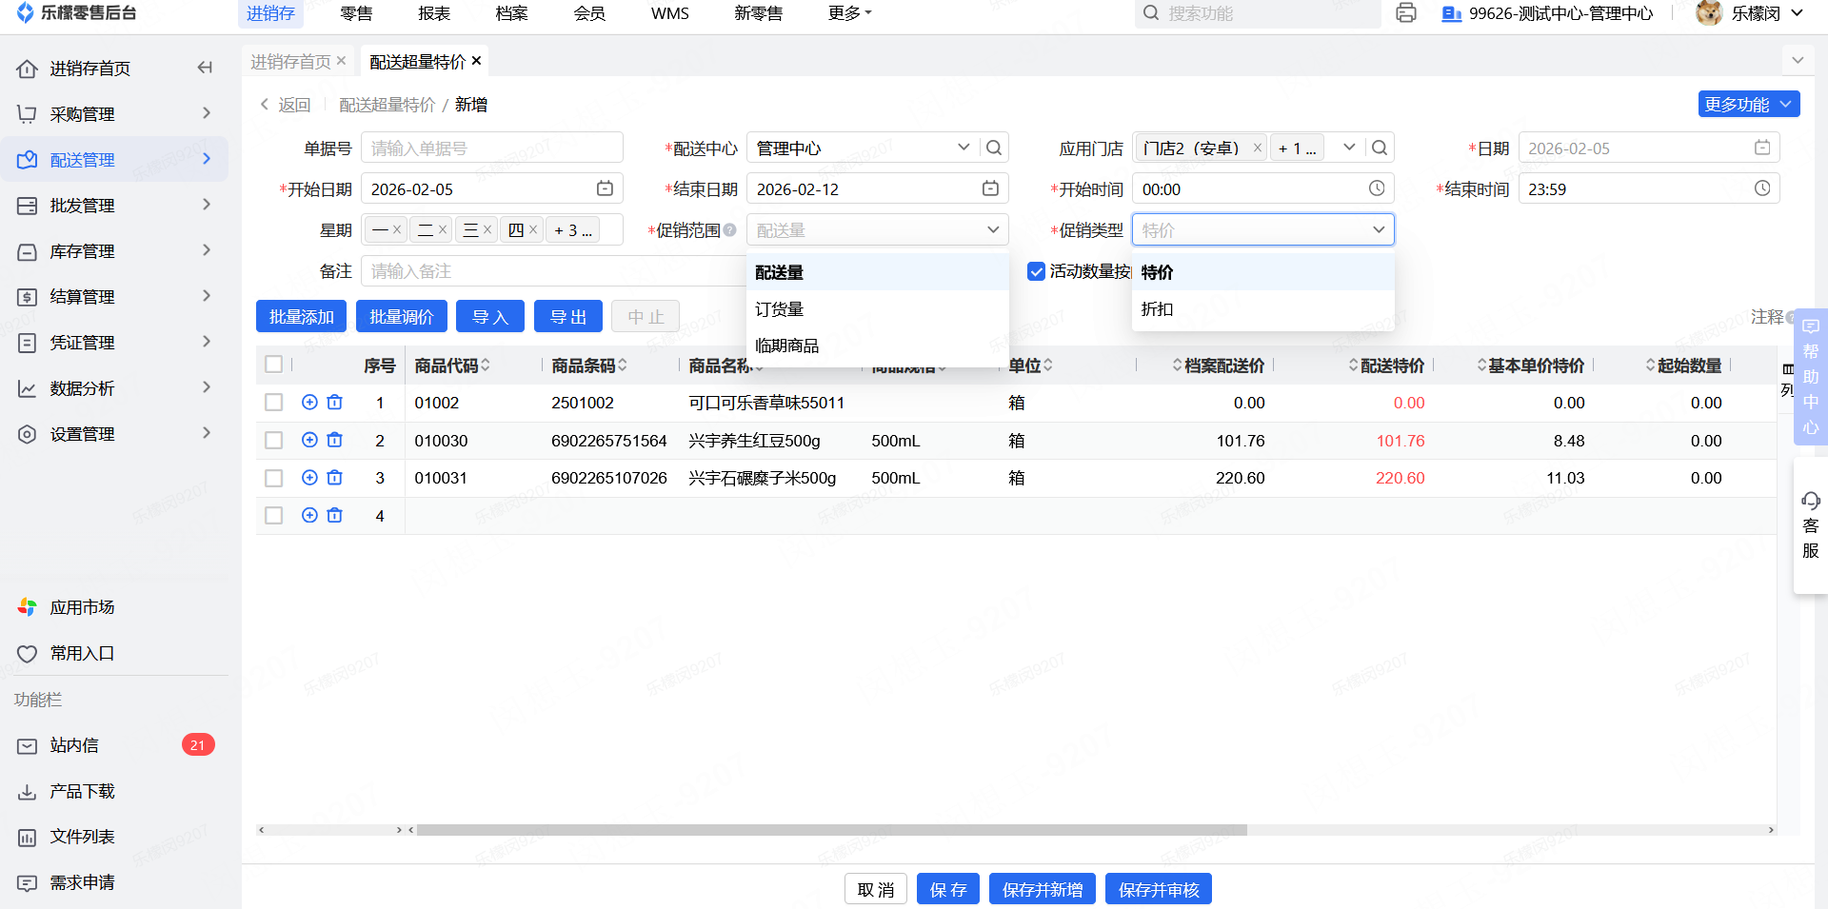This screenshot has height=909, width=1828.
Task: Click the 保存并审核 button
Action: coord(1158,889)
